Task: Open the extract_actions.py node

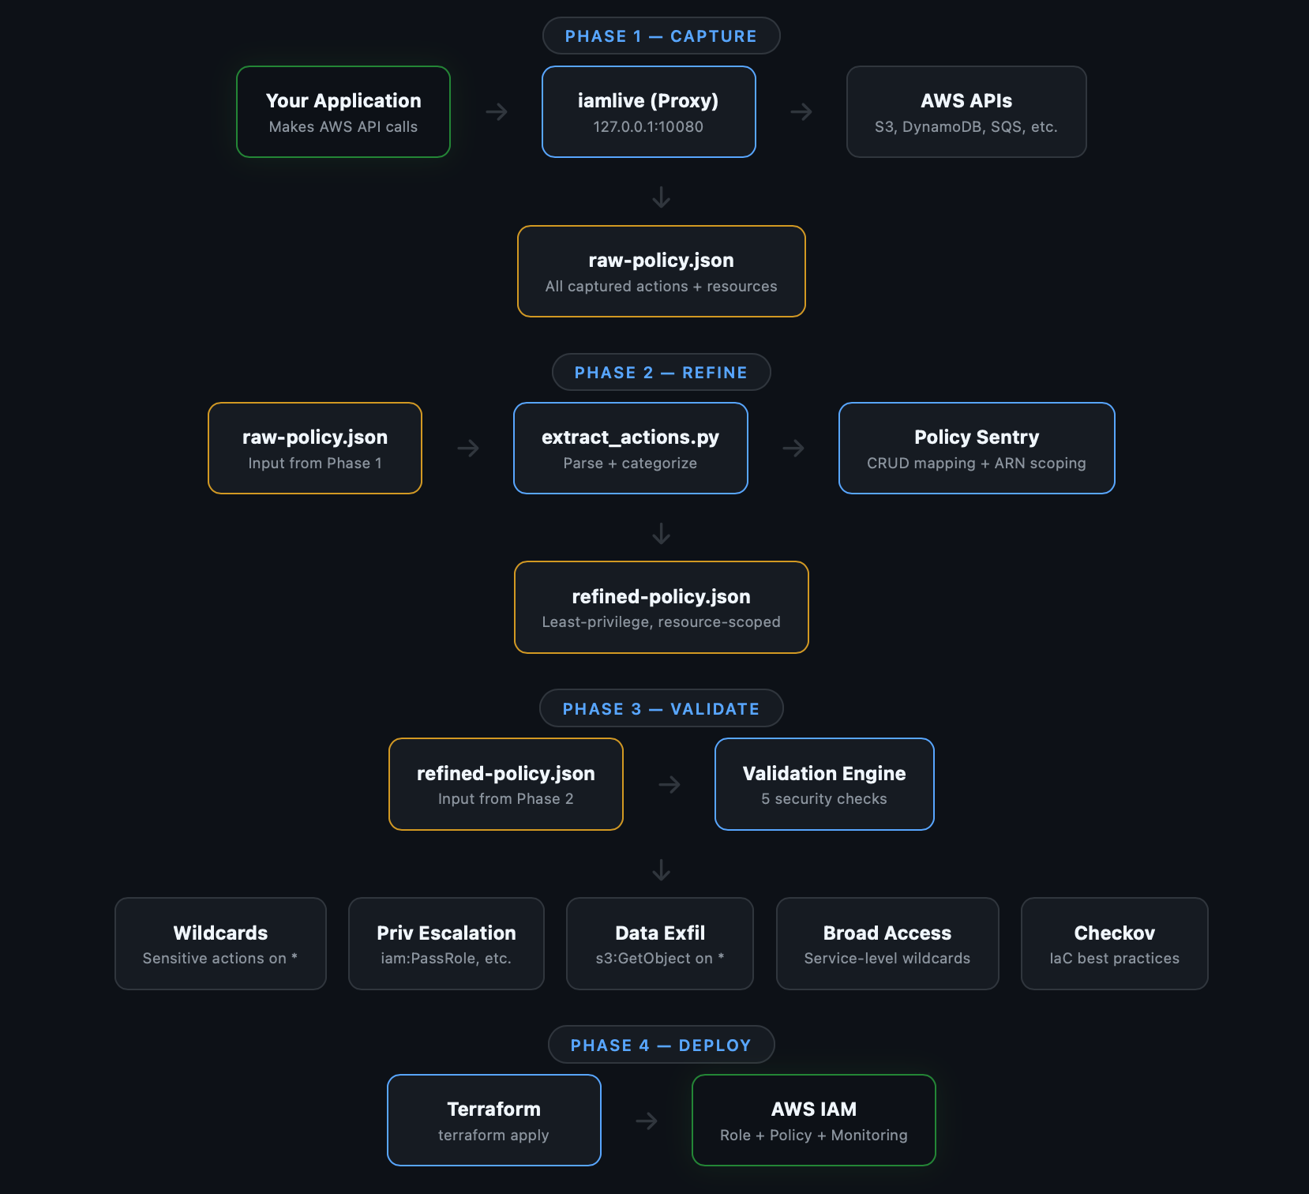Action: coord(631,449)
